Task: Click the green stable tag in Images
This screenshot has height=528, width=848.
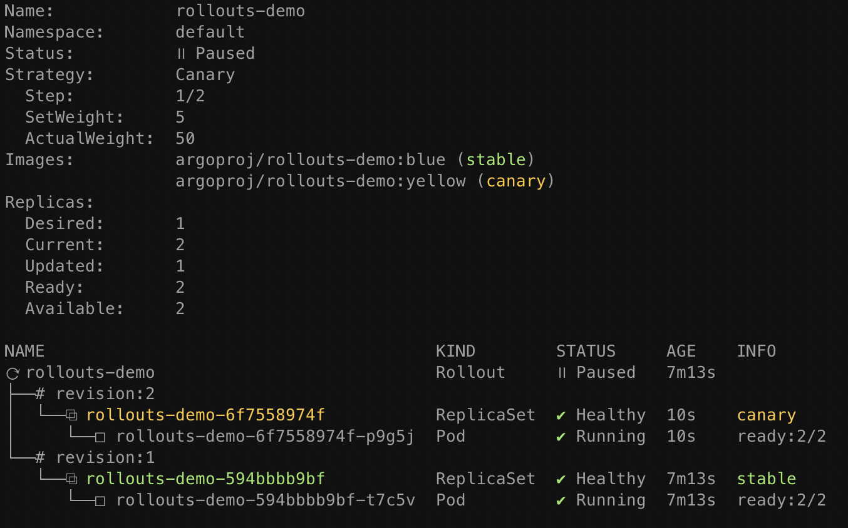Action: click(x=496, y=160)
